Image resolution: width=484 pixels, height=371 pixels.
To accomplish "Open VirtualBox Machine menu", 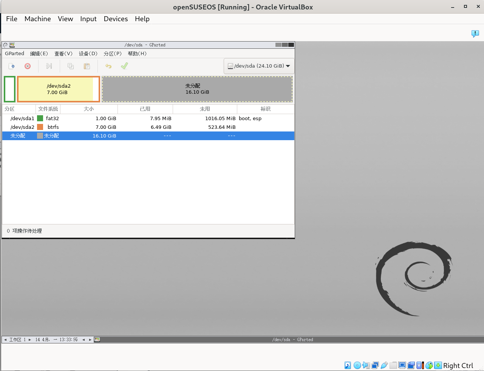I will click(38, 19).
